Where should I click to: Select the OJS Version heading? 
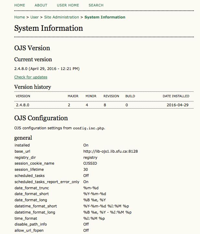pos(32,48)
